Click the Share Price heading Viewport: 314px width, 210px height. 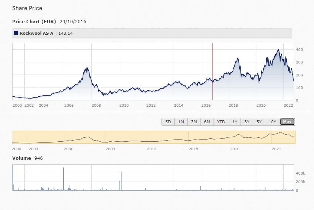(27, 8)
